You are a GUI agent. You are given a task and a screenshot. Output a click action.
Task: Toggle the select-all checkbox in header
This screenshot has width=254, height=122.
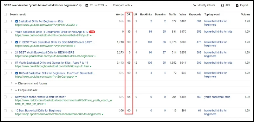pyautogui.click(x=5, y=14)
